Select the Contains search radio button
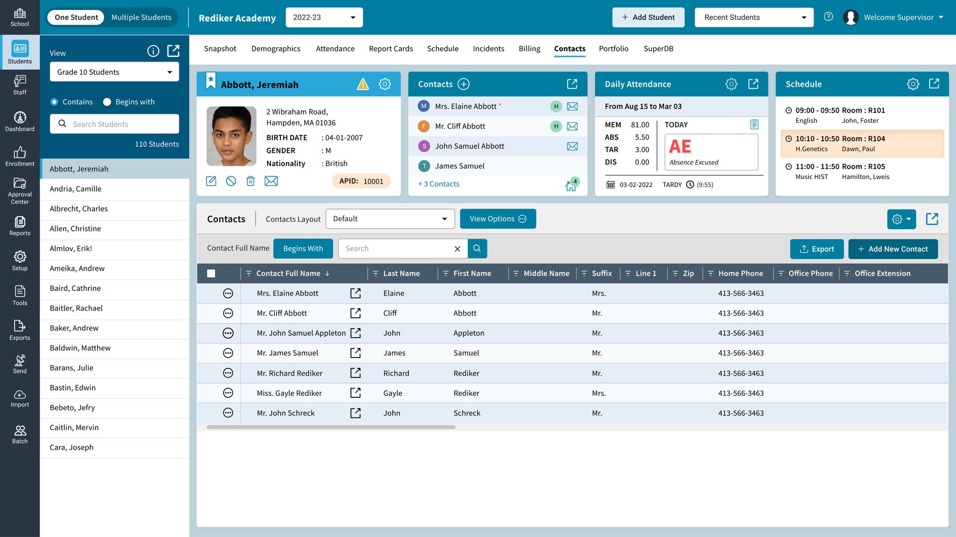The image size is (956, 537). pos(54,102)
